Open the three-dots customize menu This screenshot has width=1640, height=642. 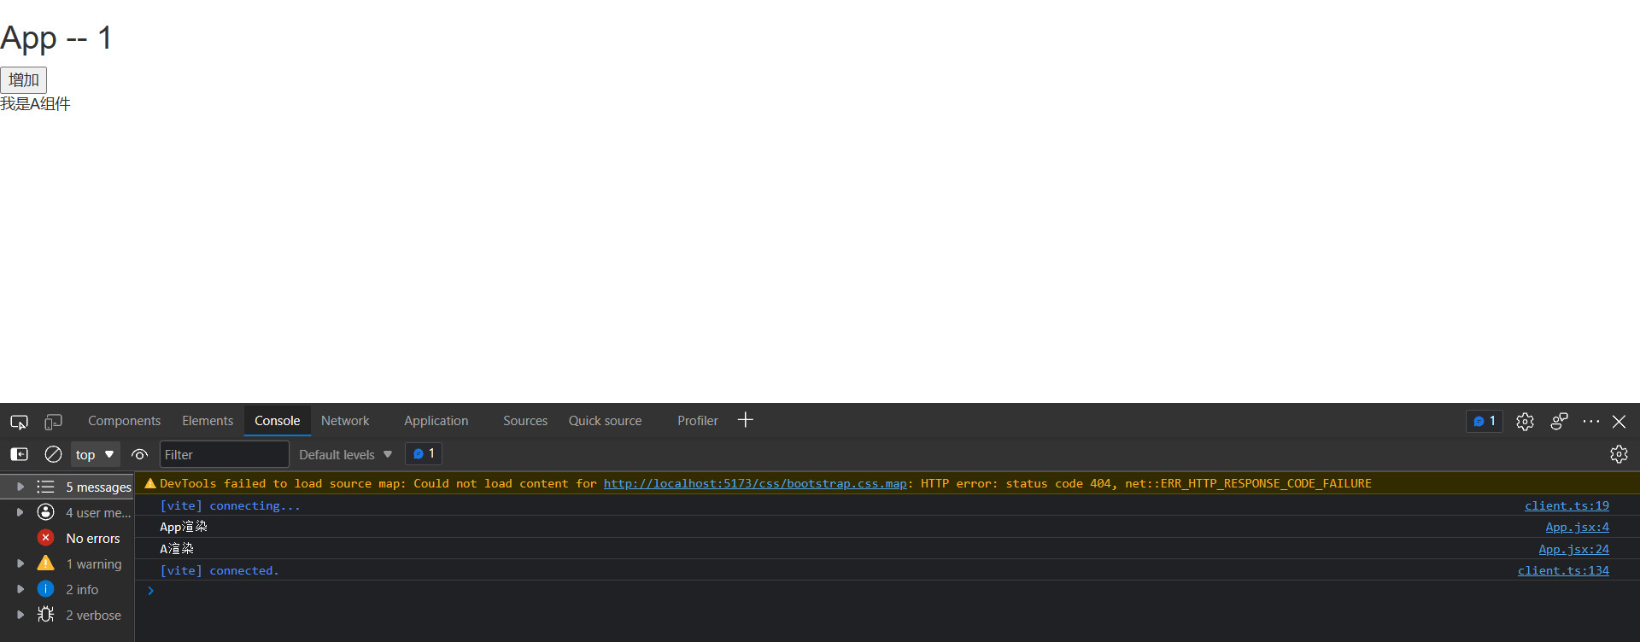coord(1590,422)
